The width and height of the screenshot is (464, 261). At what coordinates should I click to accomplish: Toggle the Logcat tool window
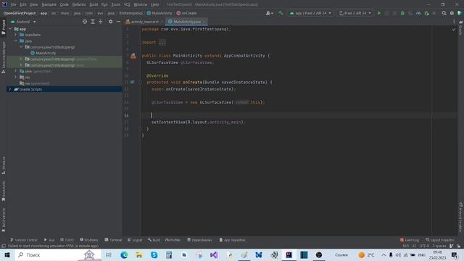pos(135,240)
